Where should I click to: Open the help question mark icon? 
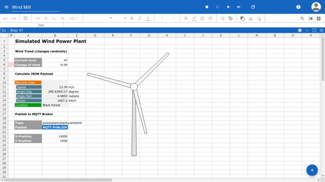pos(298,7)
